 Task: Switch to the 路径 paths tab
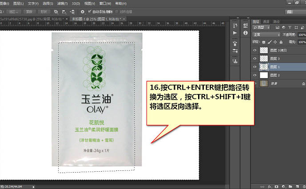(276, 22)
